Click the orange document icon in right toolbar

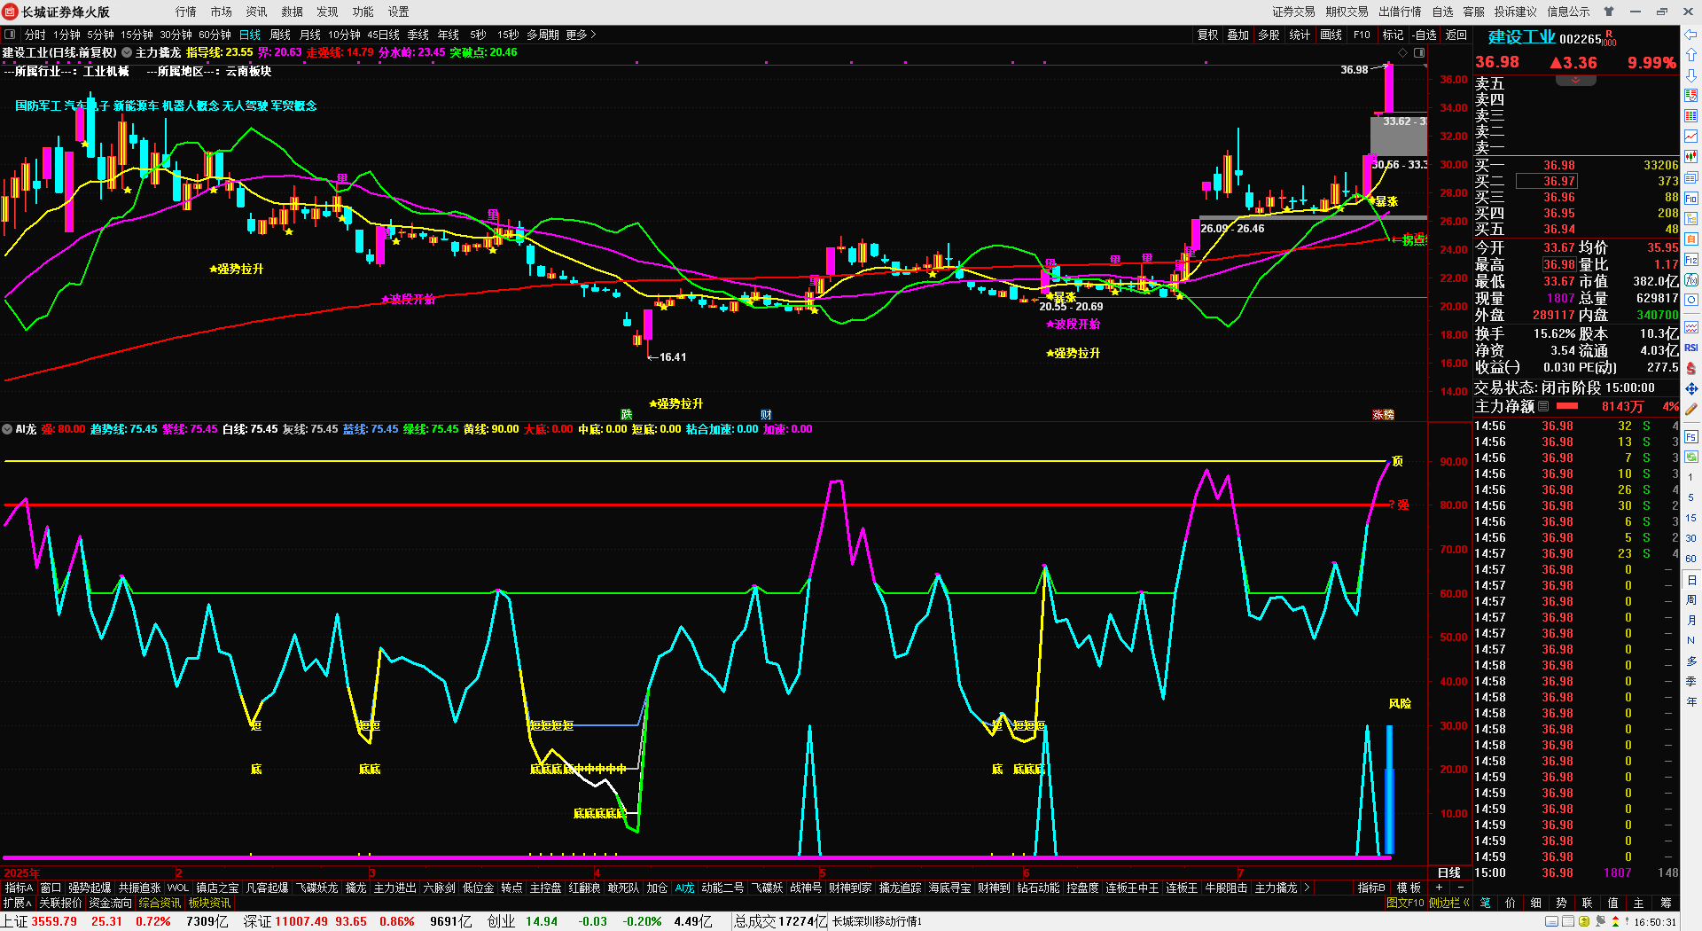point(1690,239)
